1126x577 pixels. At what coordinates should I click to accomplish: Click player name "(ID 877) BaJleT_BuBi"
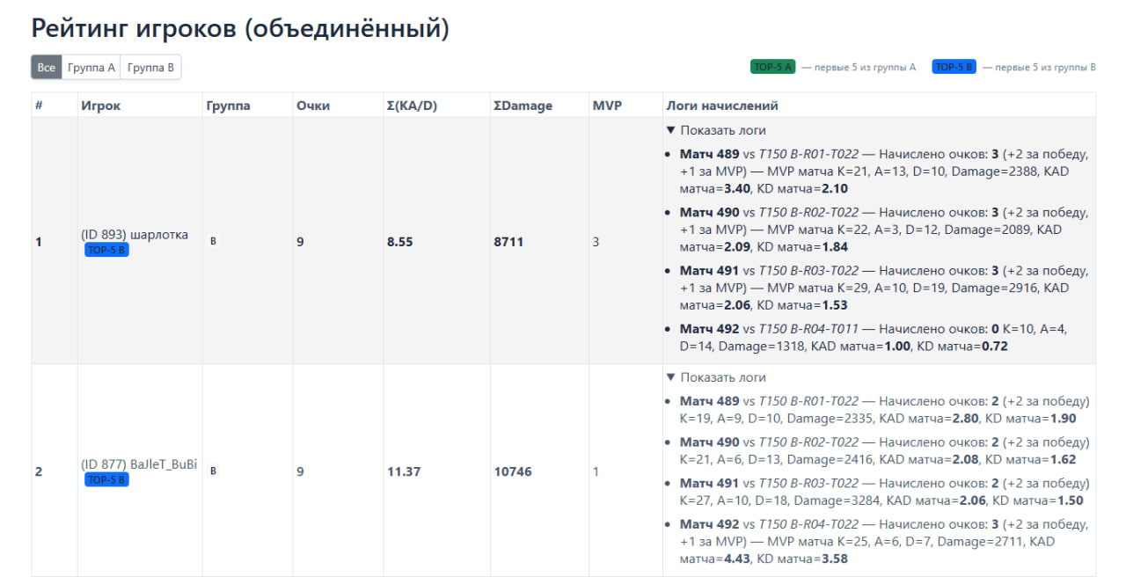pos(139,464)
